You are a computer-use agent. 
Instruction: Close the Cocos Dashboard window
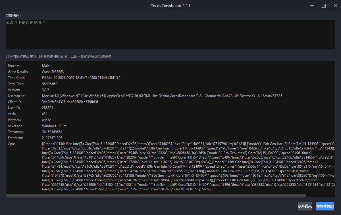point(335,6)
